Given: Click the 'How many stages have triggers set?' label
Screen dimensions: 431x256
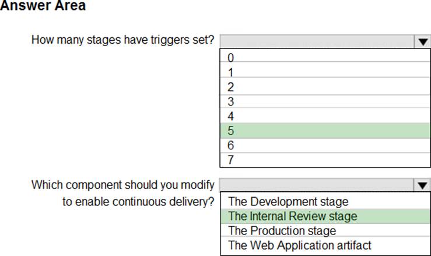Looking at the screenshot, I should tap(122, 40).
